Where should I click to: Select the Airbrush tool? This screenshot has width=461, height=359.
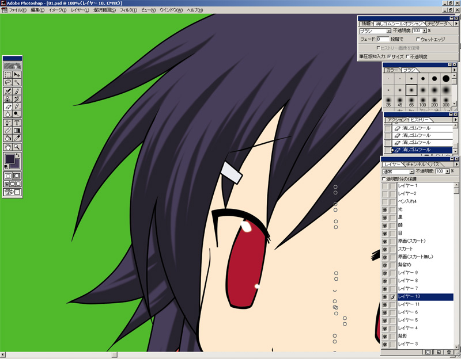[8, 91]
